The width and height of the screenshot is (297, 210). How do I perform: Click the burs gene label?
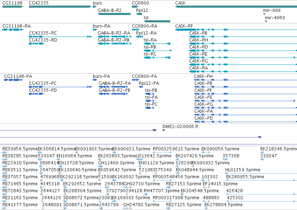[x=97, y=3]
